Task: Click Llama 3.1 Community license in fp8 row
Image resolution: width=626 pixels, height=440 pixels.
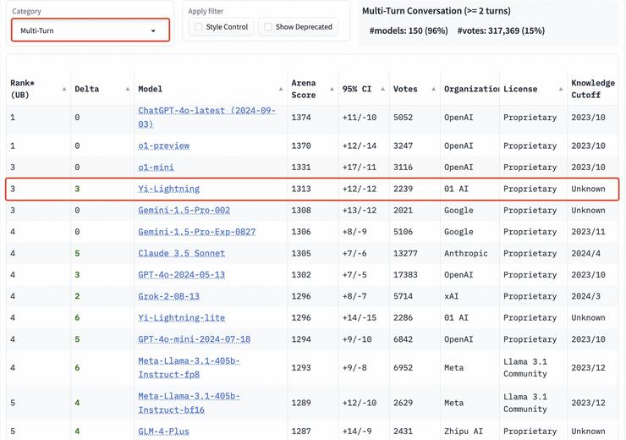Action: point(525,368)
